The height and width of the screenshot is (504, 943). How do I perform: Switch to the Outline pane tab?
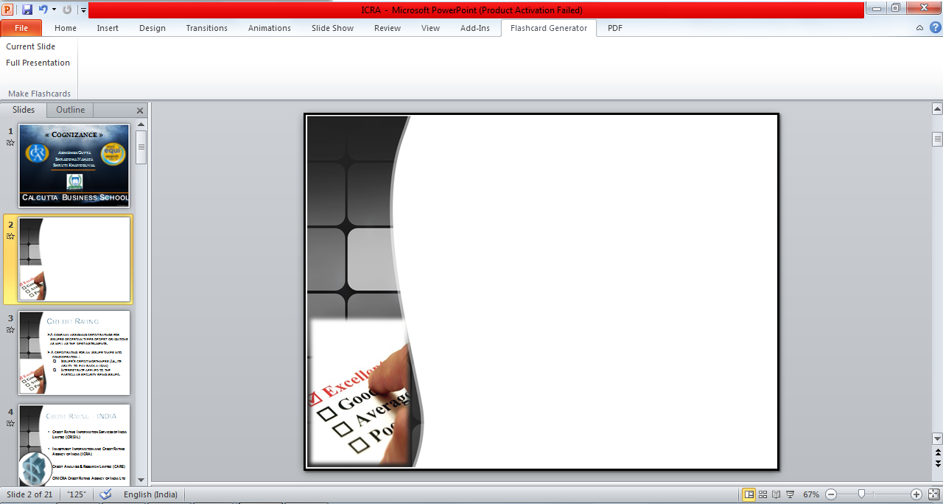click(71, 110)
